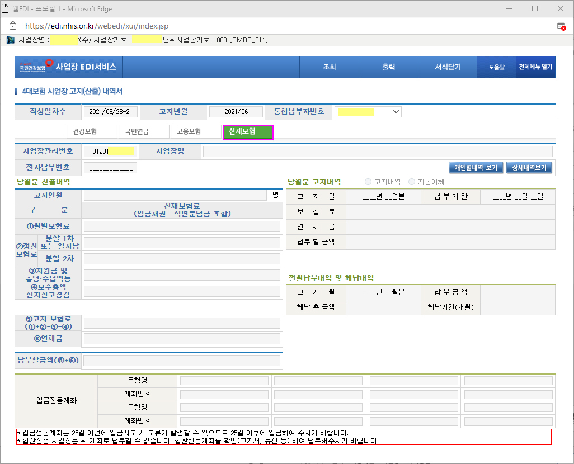
Task: Open the 조회 menu
Action: point(329,67)
